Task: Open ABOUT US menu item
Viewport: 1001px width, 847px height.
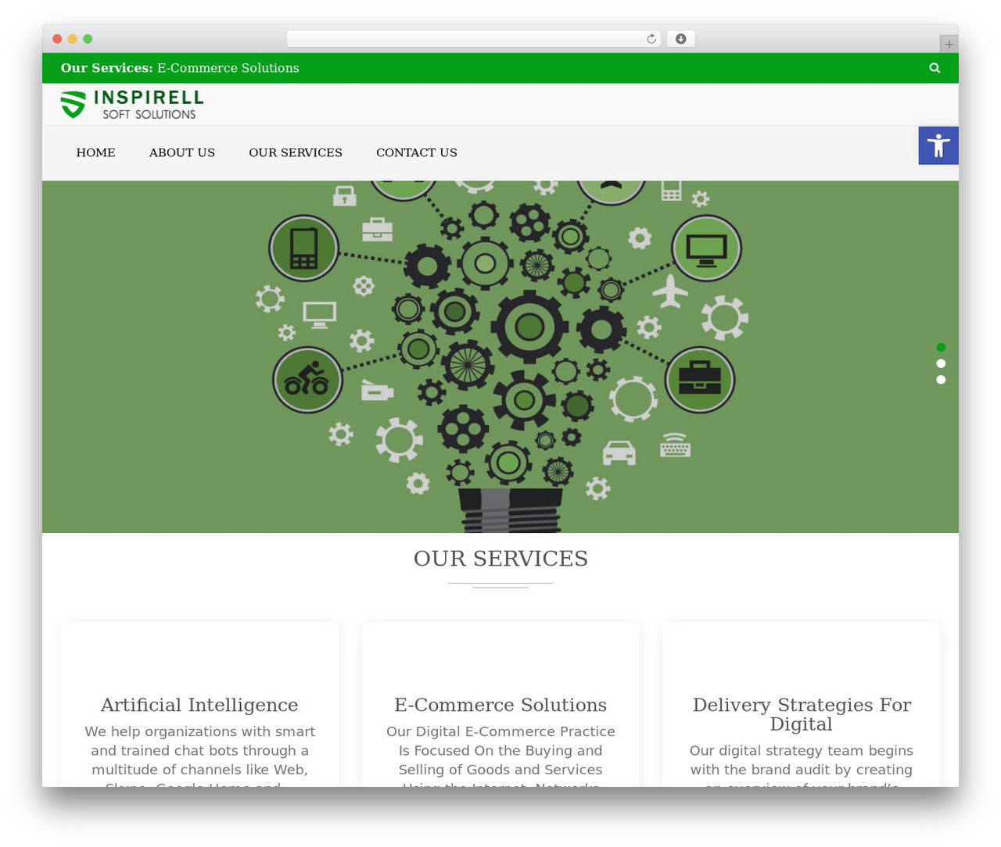Action: [182, 153]
